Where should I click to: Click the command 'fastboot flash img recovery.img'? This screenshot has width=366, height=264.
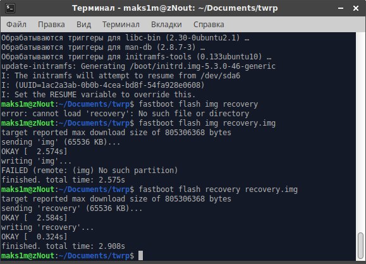pos(207,123)
